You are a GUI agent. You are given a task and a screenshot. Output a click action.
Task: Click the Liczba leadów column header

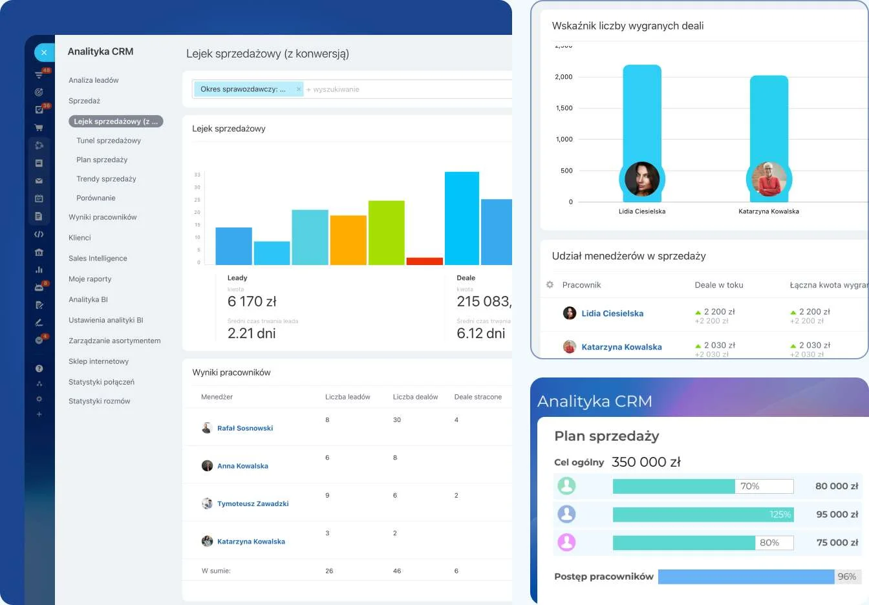[x=348, y=397]
